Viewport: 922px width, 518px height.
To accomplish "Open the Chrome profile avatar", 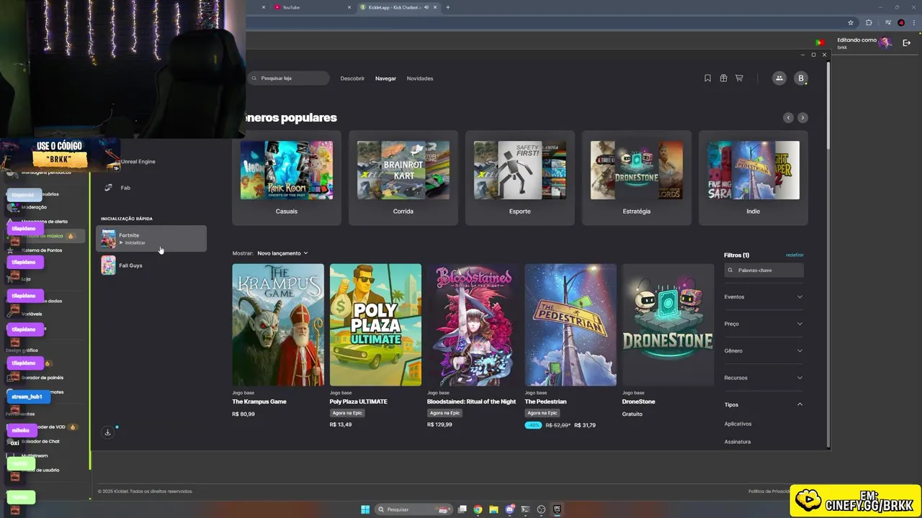I will (x=901, y=22).
